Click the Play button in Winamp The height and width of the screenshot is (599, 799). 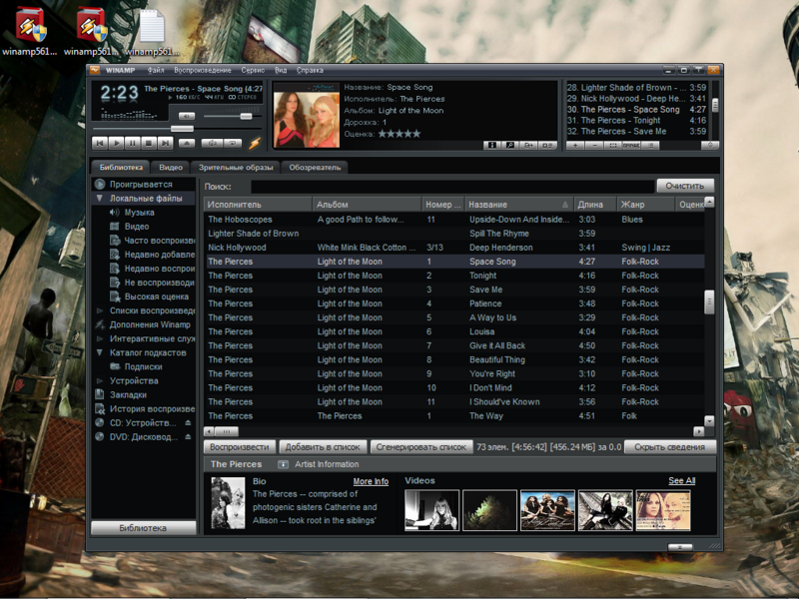point(116,143)
